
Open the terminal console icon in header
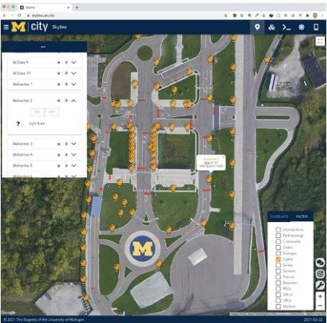[x=287, y=27]
